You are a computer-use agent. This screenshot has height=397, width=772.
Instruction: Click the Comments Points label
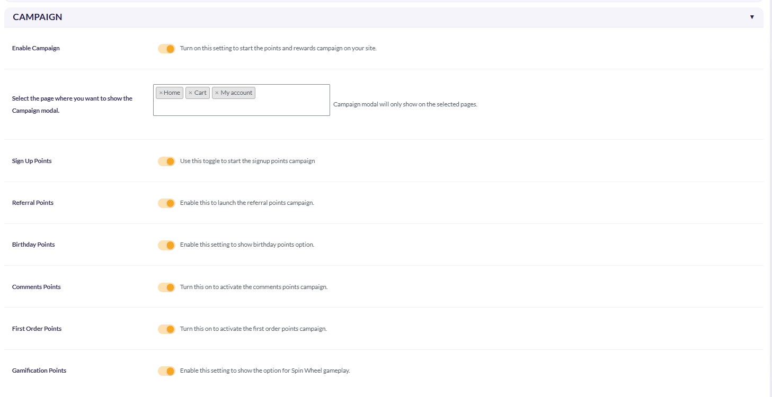37,287
